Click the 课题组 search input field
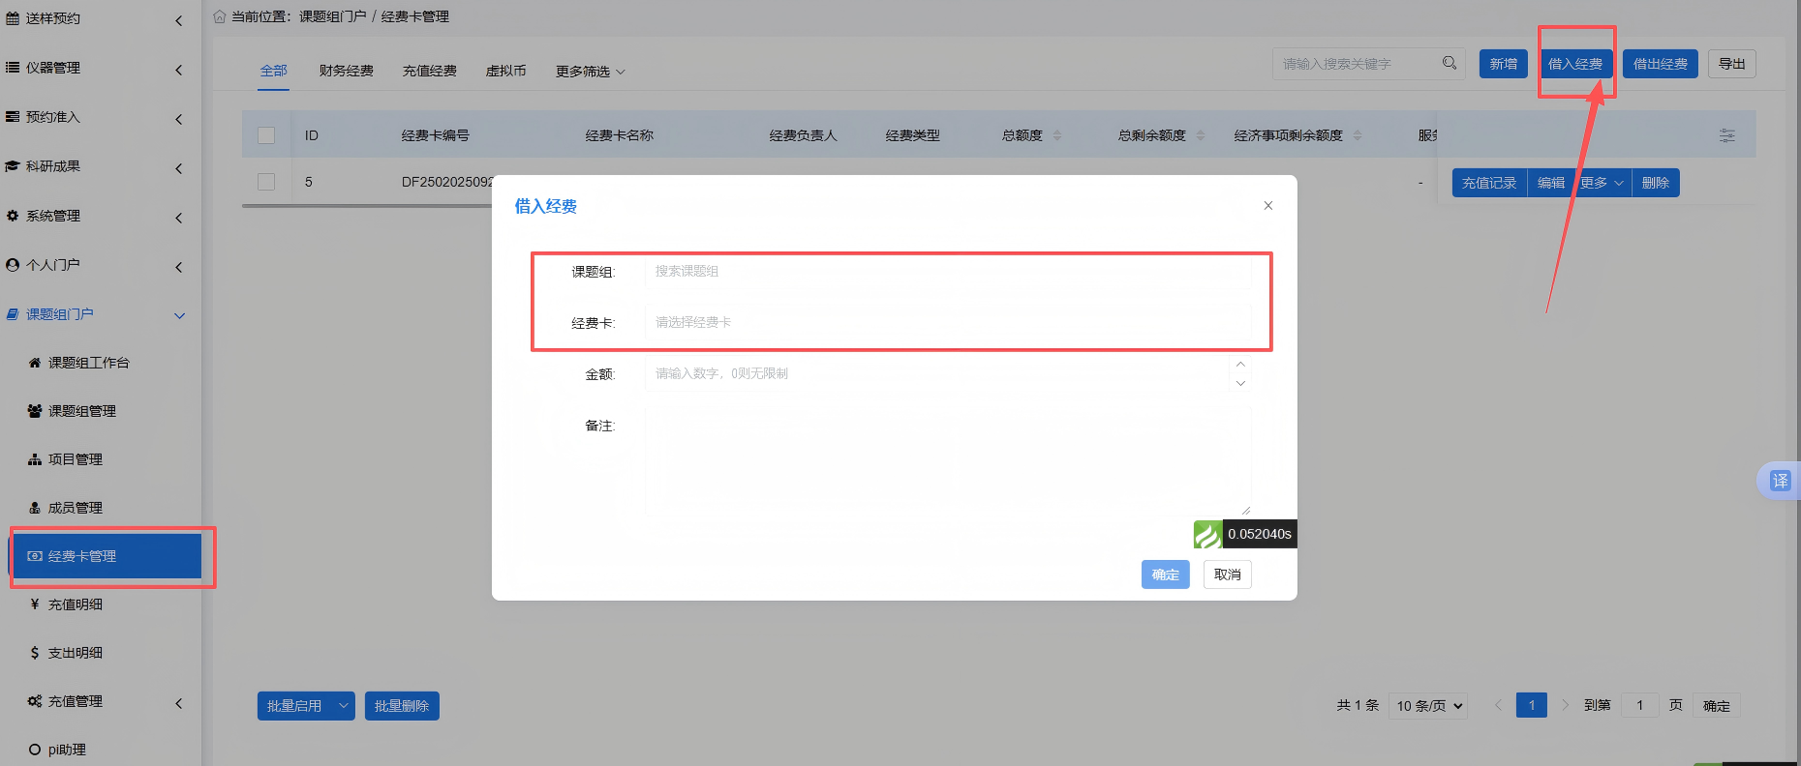This screenshot has width=1801, height=766. point(947,272)
